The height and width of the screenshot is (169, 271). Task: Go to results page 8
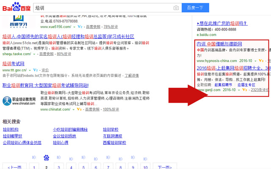[121, 166]
